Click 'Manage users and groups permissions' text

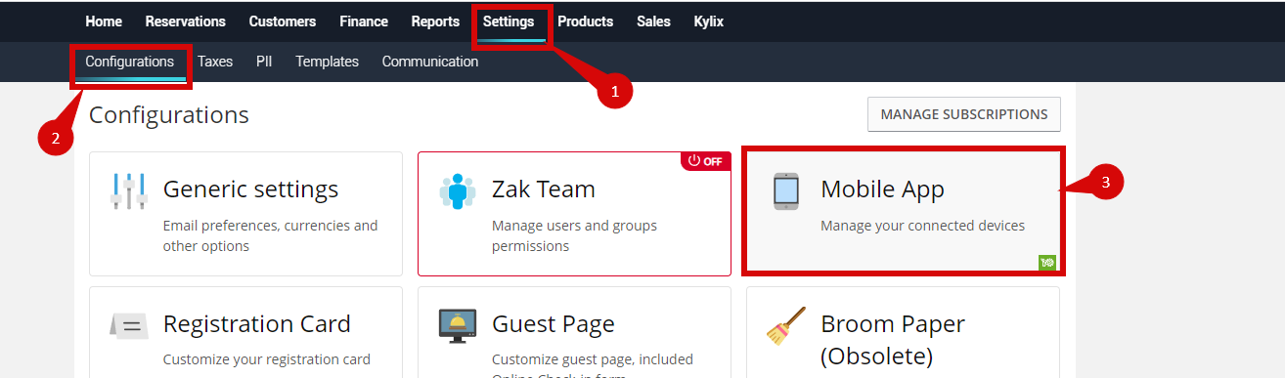pyautogui.click(x=575, y=235)
